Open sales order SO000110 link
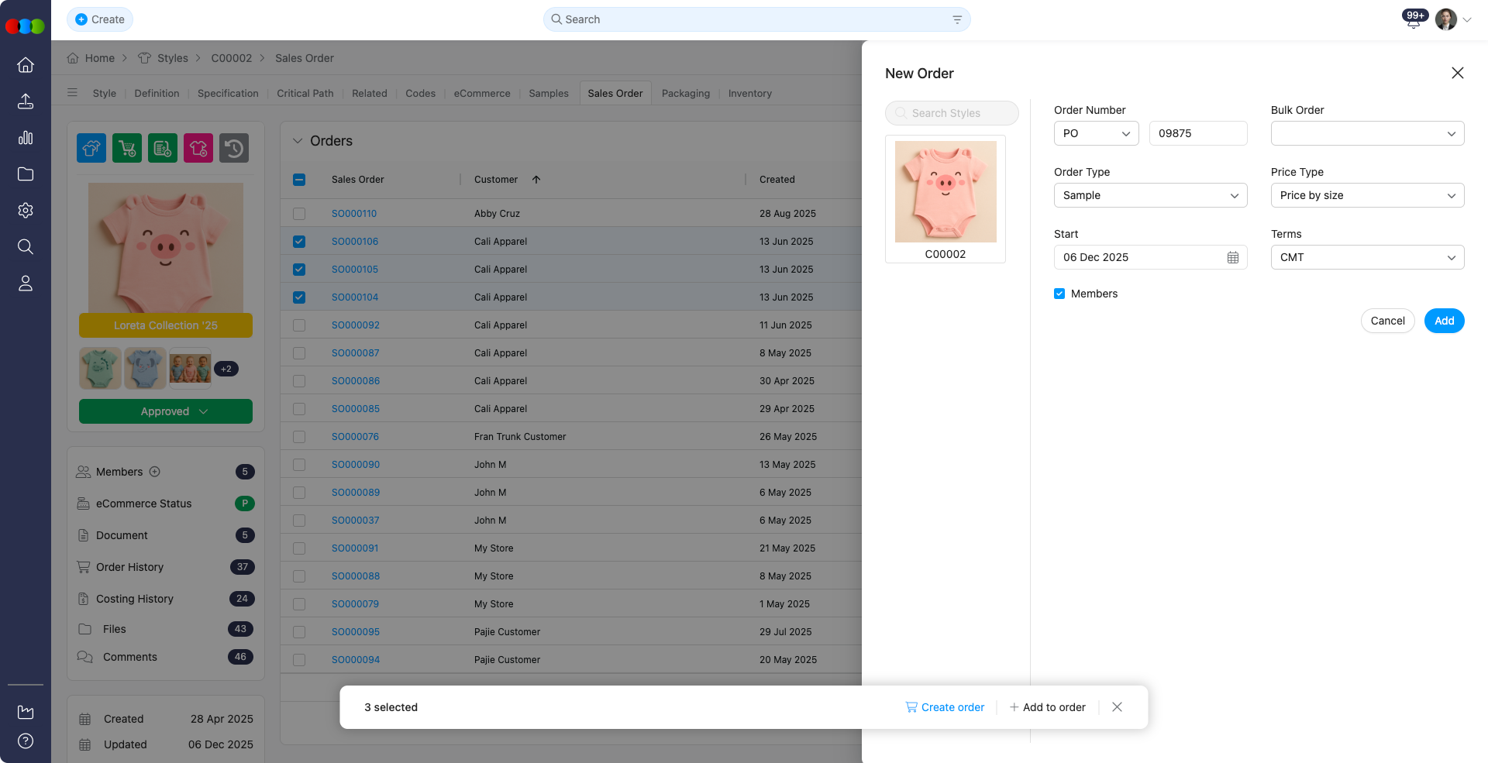Image resolution: width=1488 pixels, height=763 pixels. click(354, 213)
